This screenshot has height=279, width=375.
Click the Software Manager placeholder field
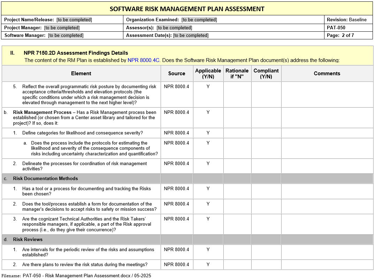pyautogui.click(x=66, y=35)
